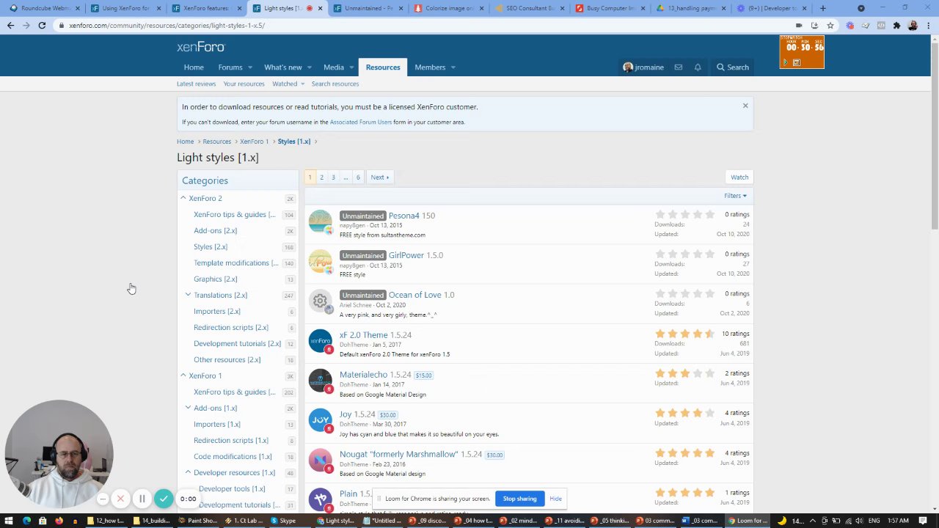Open the Media dropdown arrow
The height and width of the screenshot is (528, 939).
[351, 67]
